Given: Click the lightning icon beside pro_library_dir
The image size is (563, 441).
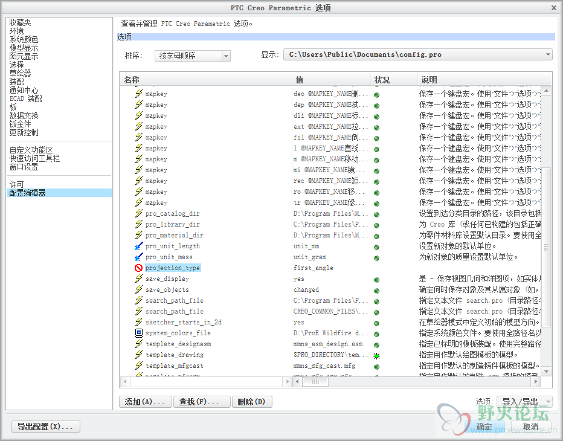Looking at the screenshot, I should [138, 224].
